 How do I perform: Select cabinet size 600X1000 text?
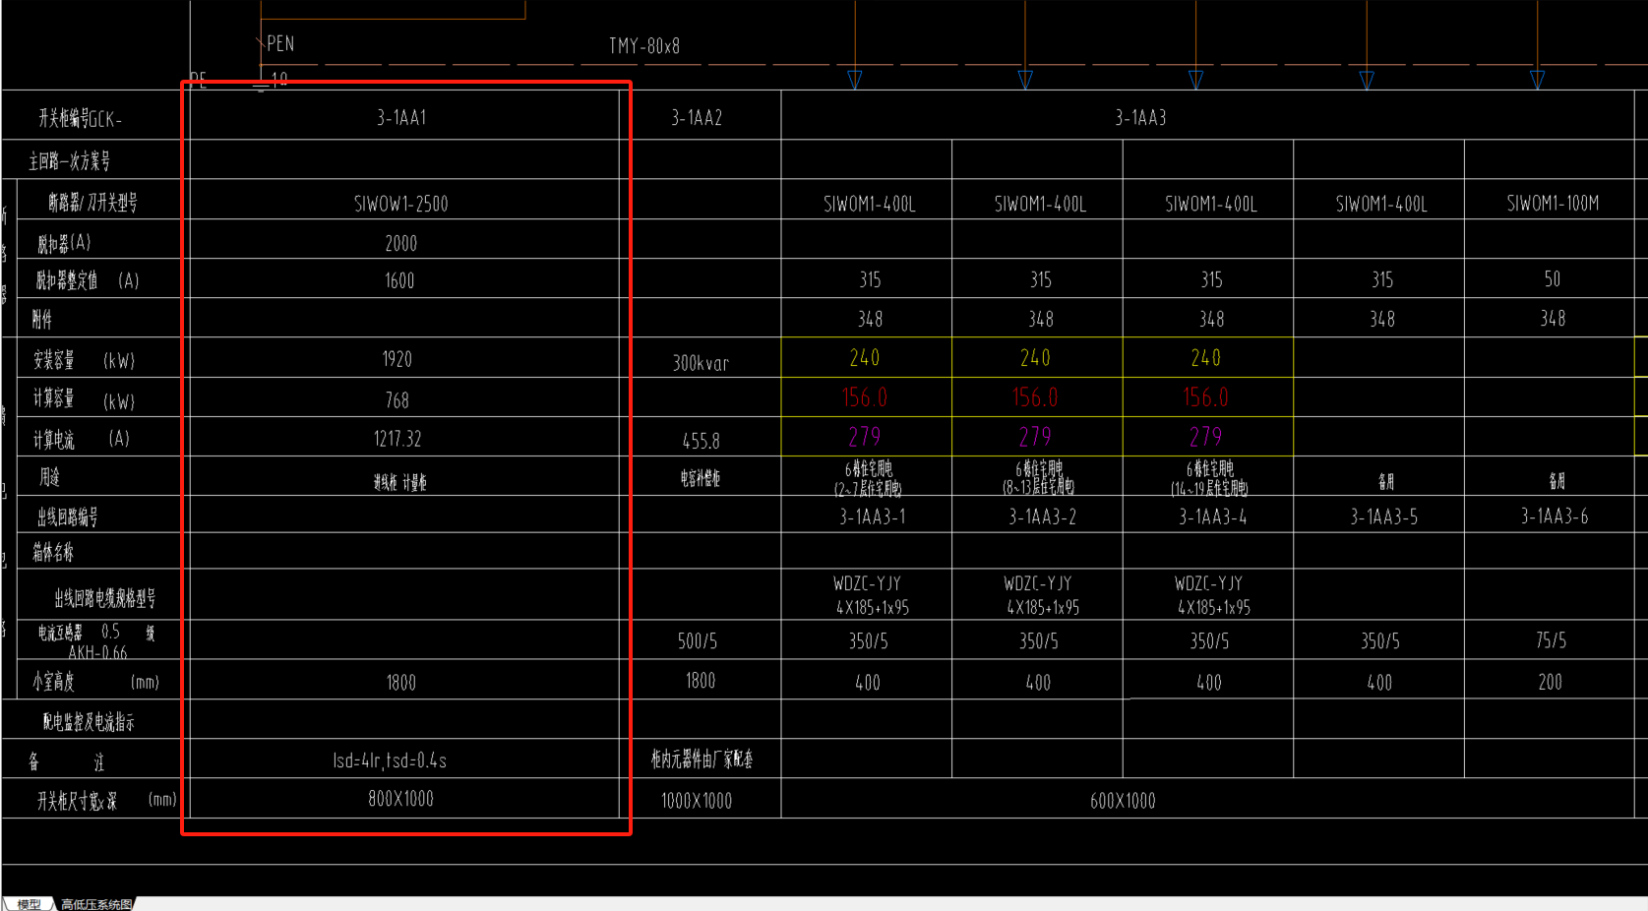pyautogui.click(x=1123, y=801)
